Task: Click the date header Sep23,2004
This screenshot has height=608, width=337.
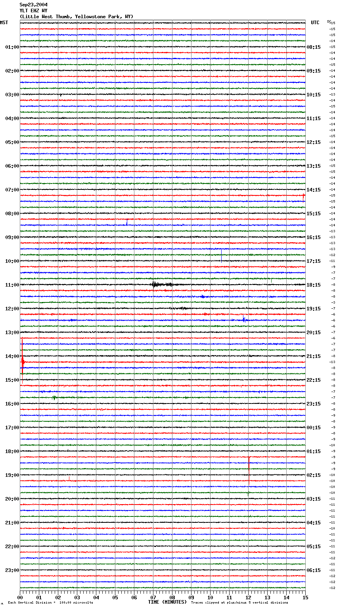Action: pos(34,5)
